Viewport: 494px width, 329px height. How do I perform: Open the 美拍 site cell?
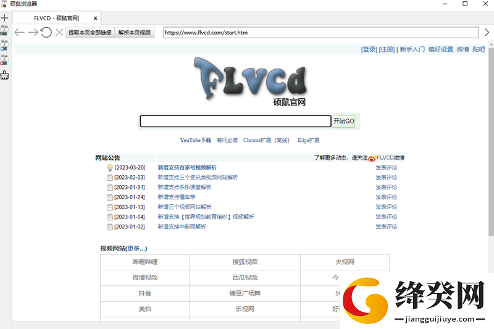145,309
